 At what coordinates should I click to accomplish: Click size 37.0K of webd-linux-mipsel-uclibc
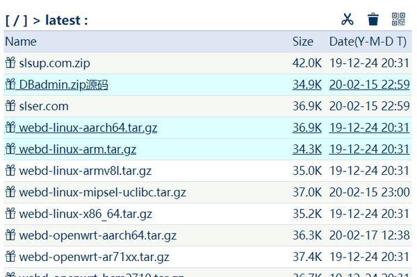(x=307, y=192)
